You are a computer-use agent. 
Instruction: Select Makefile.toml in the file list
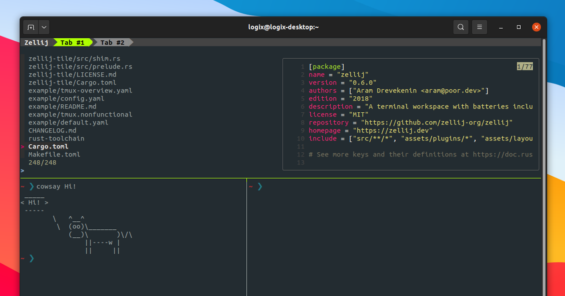54,155
